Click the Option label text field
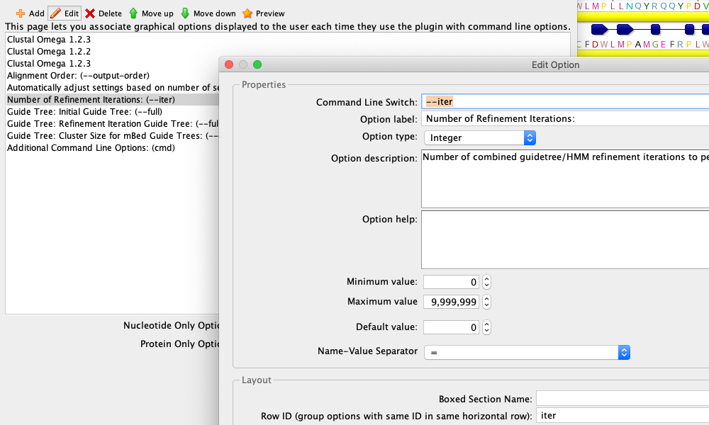709x425 pixels. [x=532, y=118]
